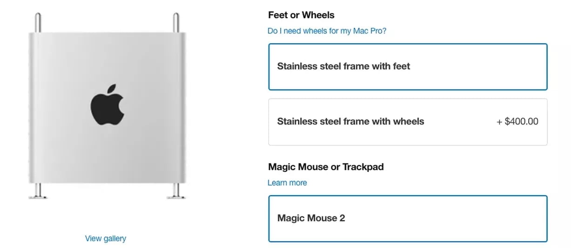Viewport: 571px width, 248px height.
Task: Click the + $400.00 price on wheels option
Action: tap(517, 122)
